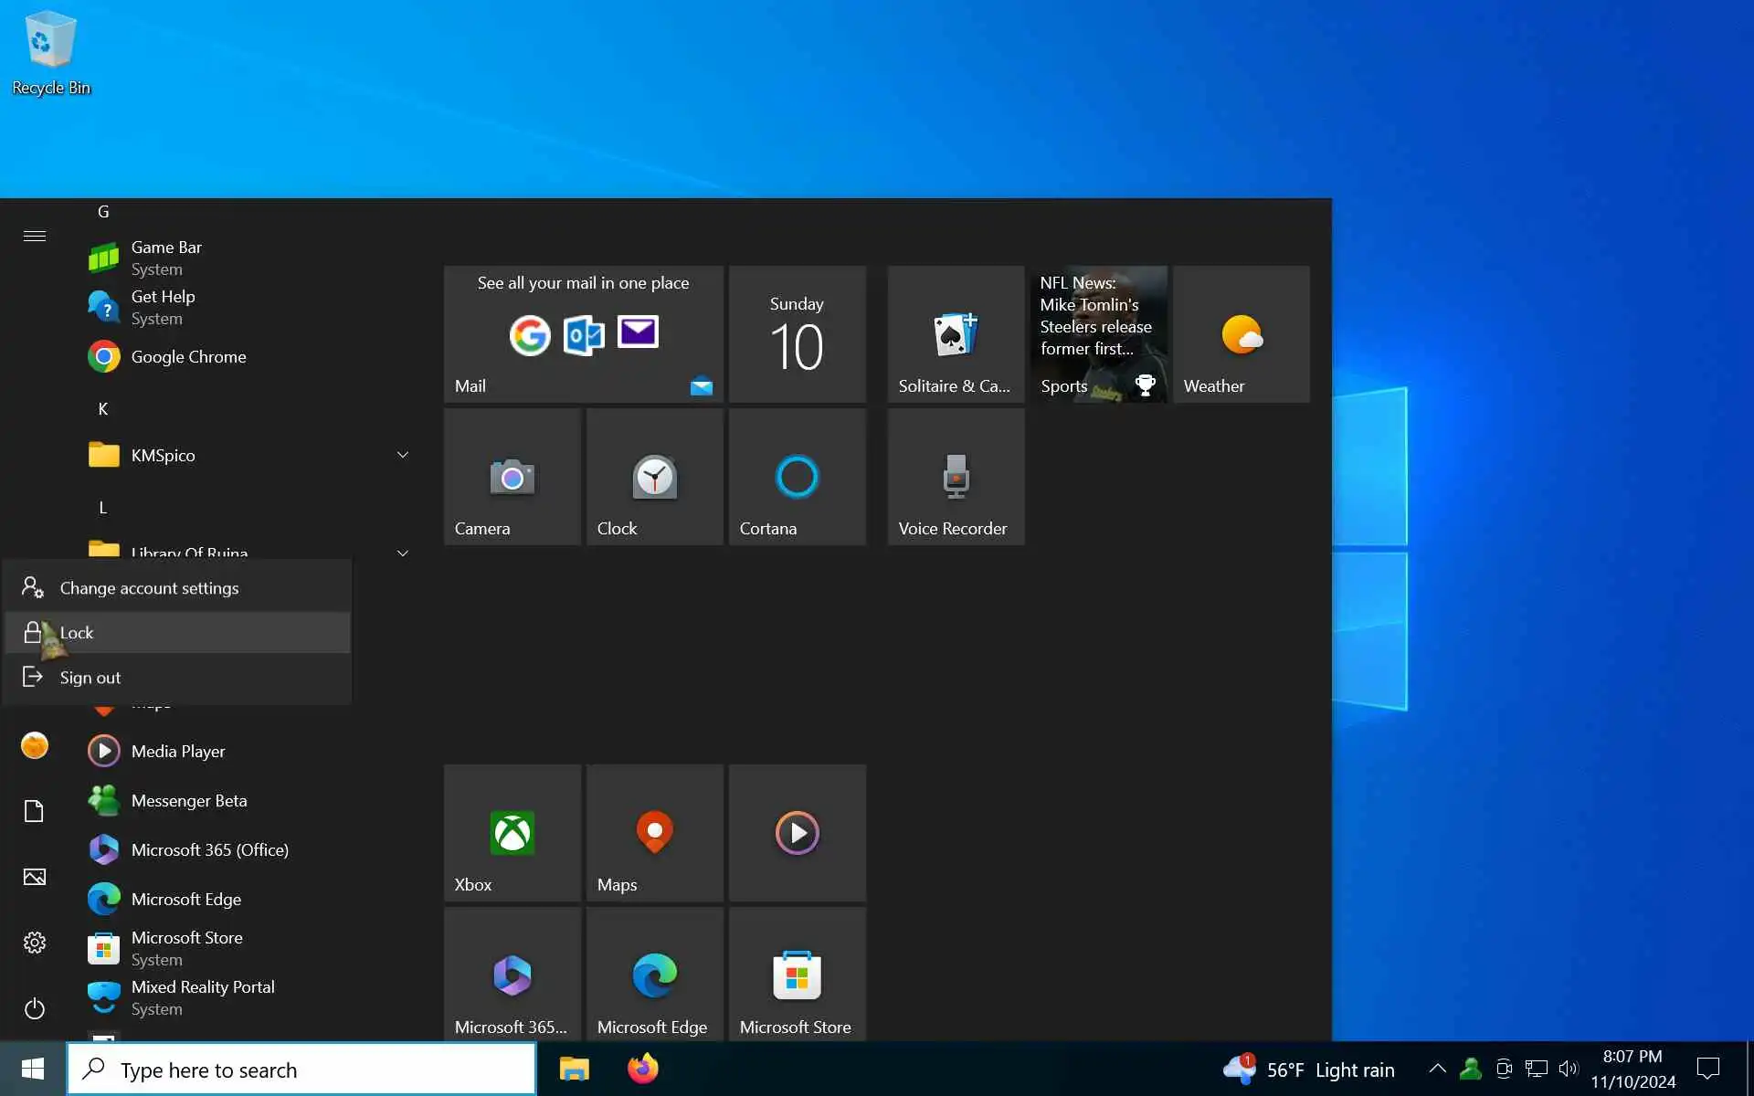Click the Power icon in Start sidebar
The width and height of the screenshot is (1754, 1096).
35,1008
